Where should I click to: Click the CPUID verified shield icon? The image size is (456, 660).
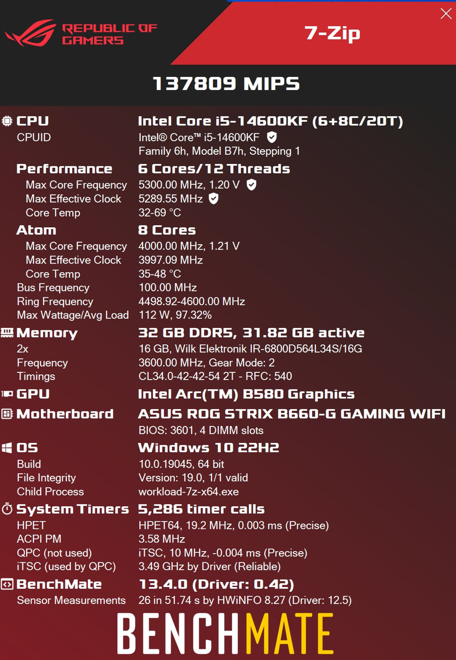click(x=272, y=137)
